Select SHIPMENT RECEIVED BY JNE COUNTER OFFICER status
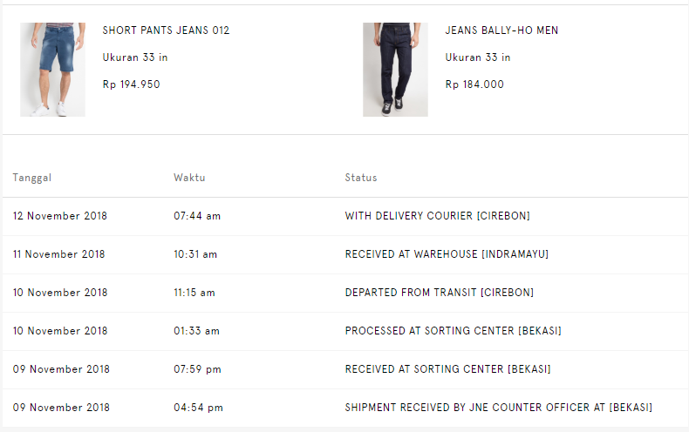 [x=498, y=408]
